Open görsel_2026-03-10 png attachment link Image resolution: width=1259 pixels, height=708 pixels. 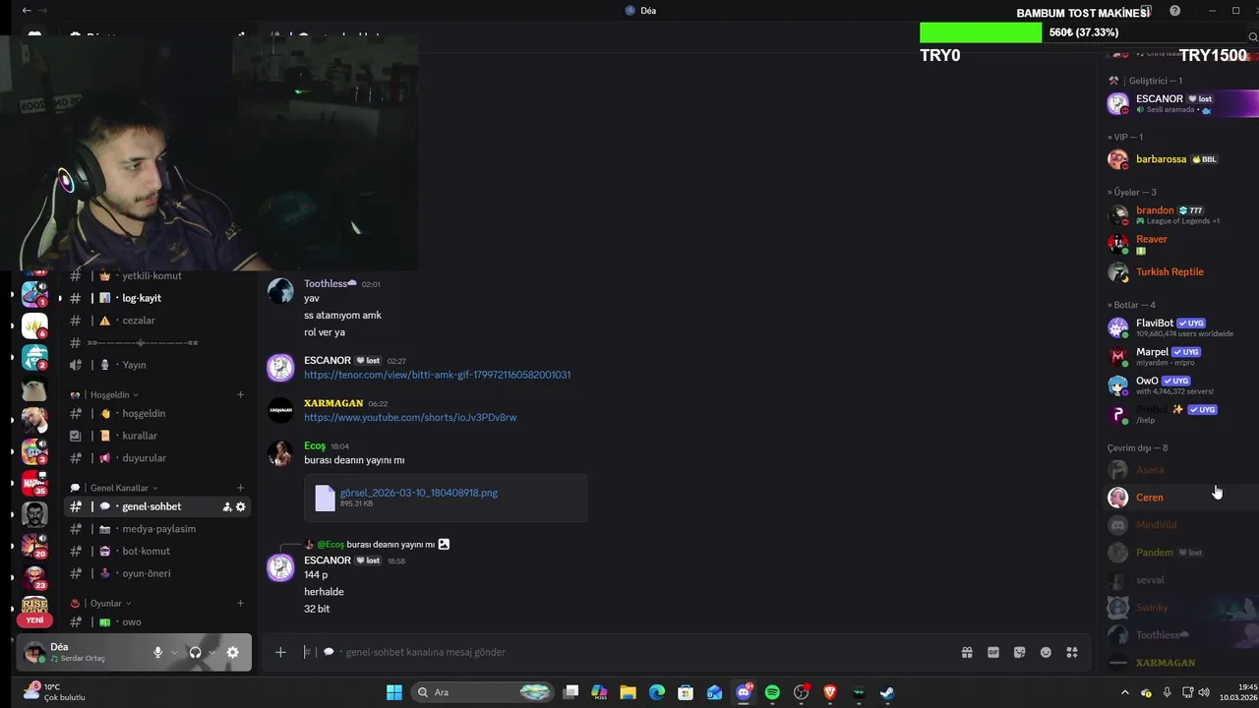click(x=418, y=493)
